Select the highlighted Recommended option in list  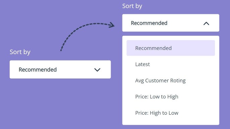171,48
